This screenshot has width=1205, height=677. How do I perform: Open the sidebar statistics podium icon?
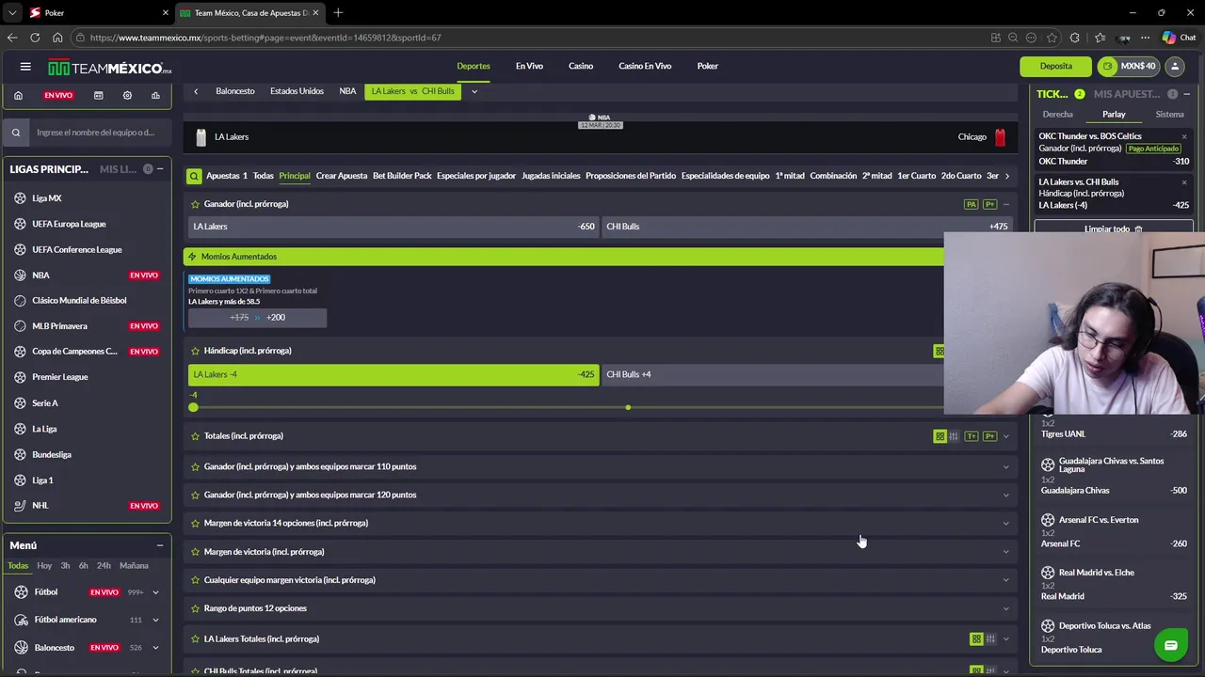pos(155,95)
